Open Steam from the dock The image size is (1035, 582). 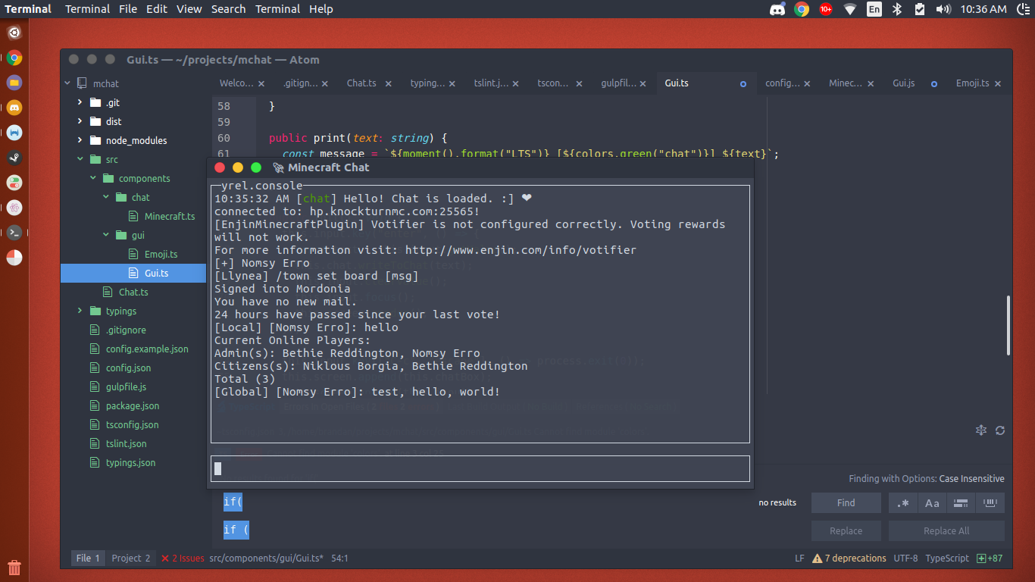tap(14, 158)
